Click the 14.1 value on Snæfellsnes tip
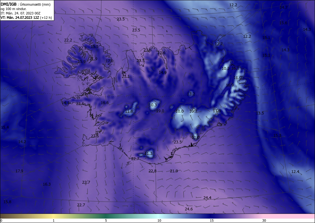 66,103
